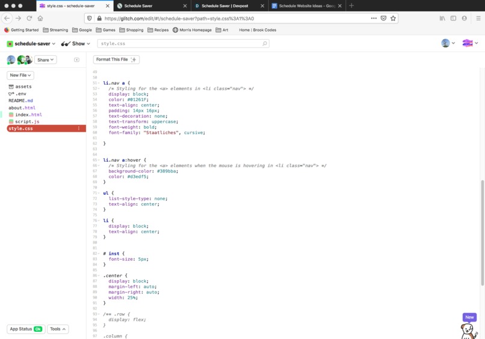This screenshot has width=485, height=339.
Task: Switch to Schedule Website Ideas tab
Action: (x=306, y=6)
